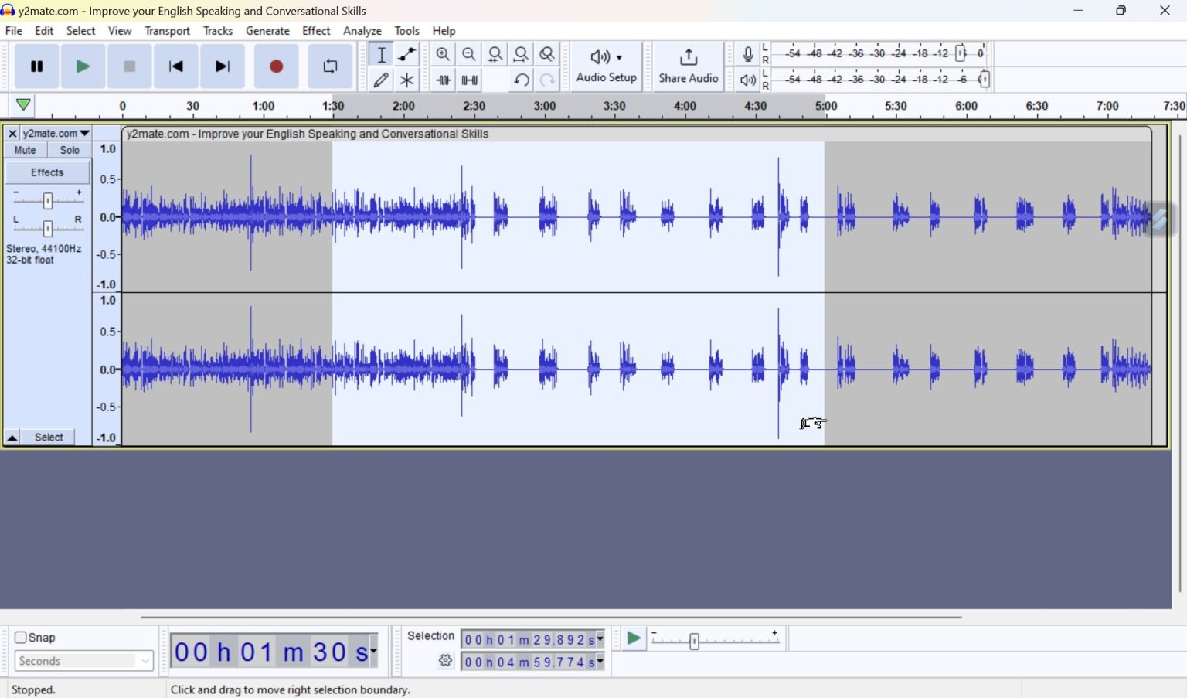This screenshot has height=698, width=1187.
Task: Activate the Multi-tool
Action: [x=406, y=80]
